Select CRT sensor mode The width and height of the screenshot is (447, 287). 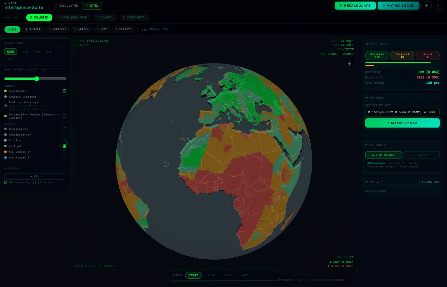[10, 59]
